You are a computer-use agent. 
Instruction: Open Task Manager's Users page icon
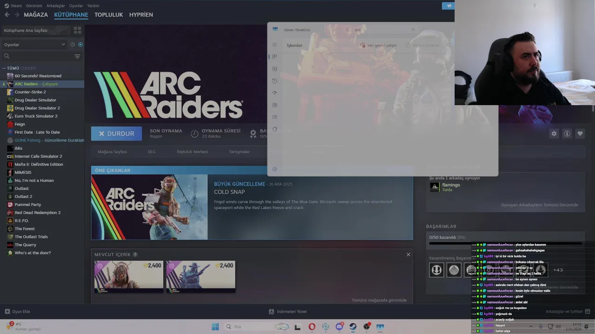(x=275, y=105)
